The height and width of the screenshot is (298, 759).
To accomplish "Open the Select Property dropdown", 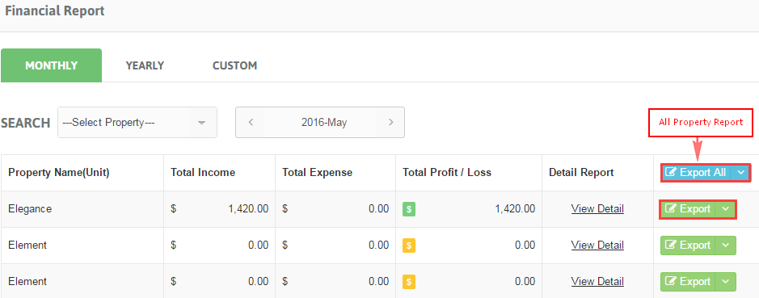I will (x=137, y=123).
